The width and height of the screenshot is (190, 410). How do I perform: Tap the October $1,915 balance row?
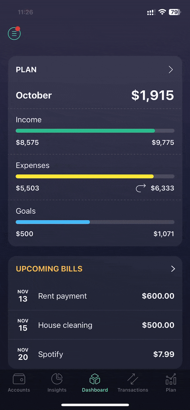coord(95,95)
